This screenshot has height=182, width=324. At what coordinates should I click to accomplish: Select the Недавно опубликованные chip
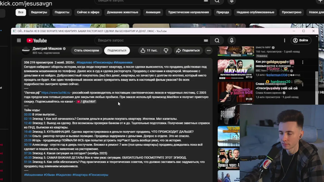255,12
